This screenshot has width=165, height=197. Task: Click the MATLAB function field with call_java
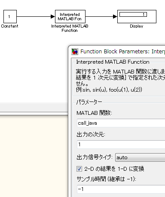pos(121,123)
